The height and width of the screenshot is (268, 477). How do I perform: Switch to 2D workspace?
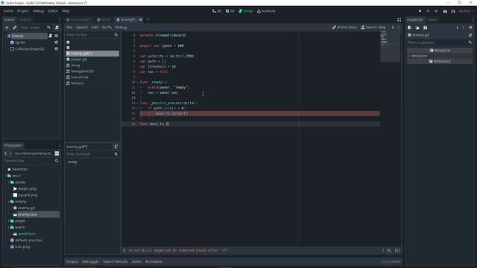[217, 11]
